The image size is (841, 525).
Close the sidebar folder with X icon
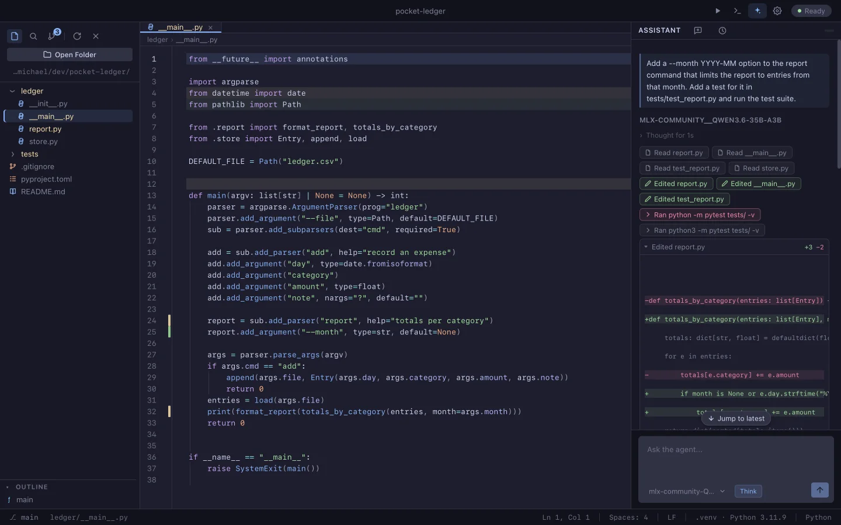coord(96,36)
